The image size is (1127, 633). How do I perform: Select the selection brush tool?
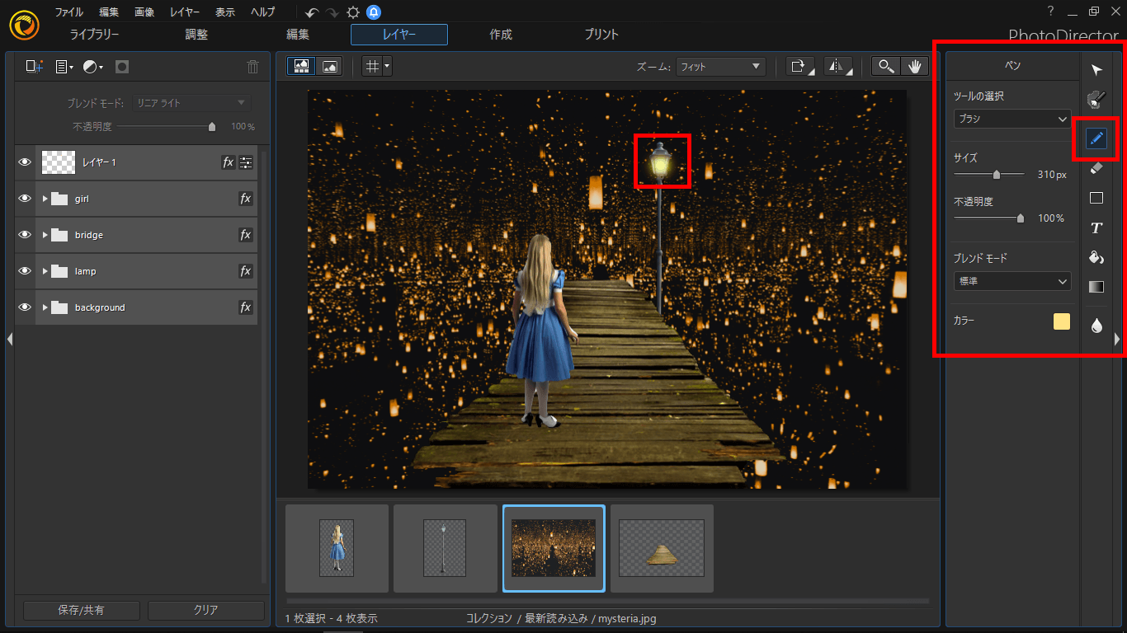click(x=1096, y=100)
